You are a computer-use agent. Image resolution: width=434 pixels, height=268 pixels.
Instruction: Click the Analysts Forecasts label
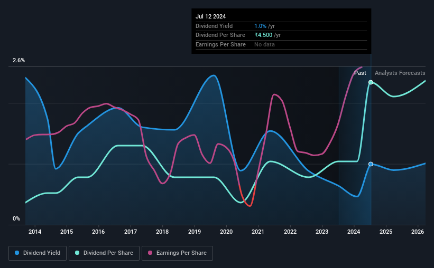coord(400,73)
